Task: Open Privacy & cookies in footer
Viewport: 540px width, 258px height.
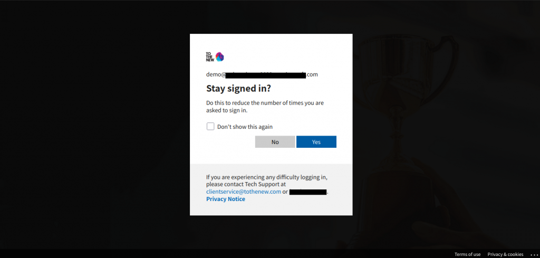Action: (x=505, y=254)
